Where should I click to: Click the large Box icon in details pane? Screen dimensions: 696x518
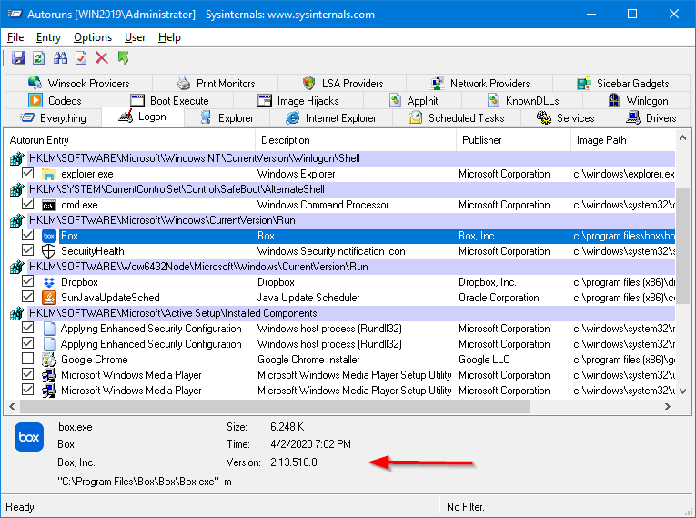(28, 438)
